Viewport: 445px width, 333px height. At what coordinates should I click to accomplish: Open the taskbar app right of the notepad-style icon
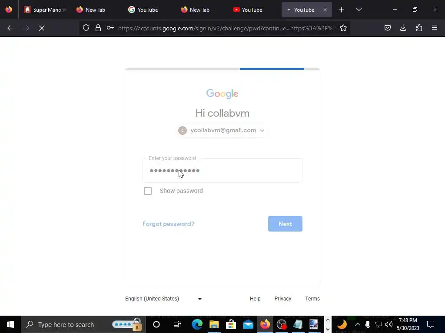point(314,324)
